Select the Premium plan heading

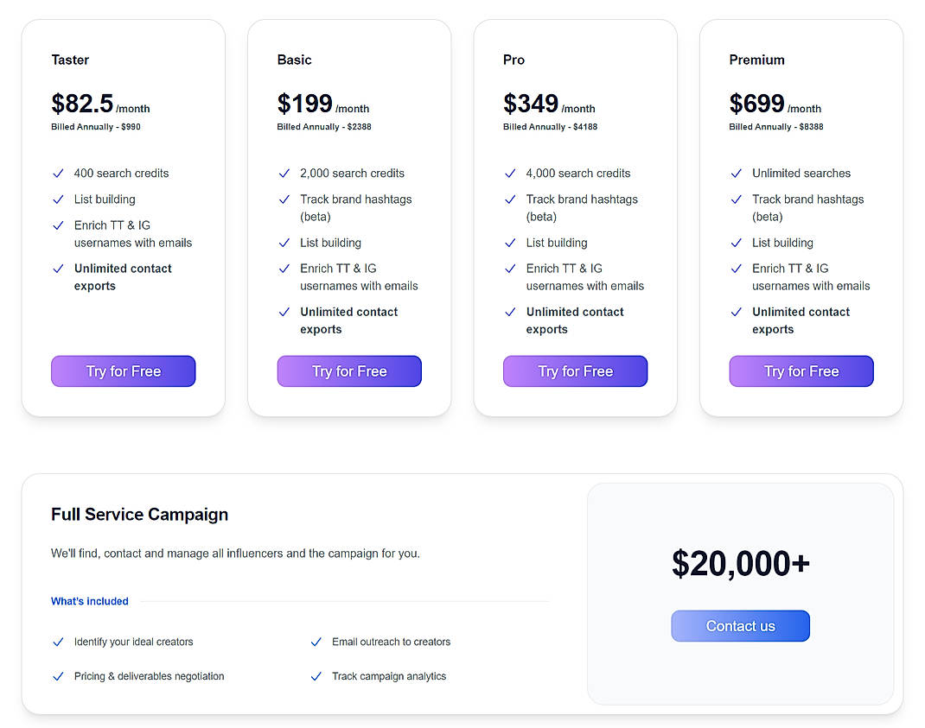[756, 60]
